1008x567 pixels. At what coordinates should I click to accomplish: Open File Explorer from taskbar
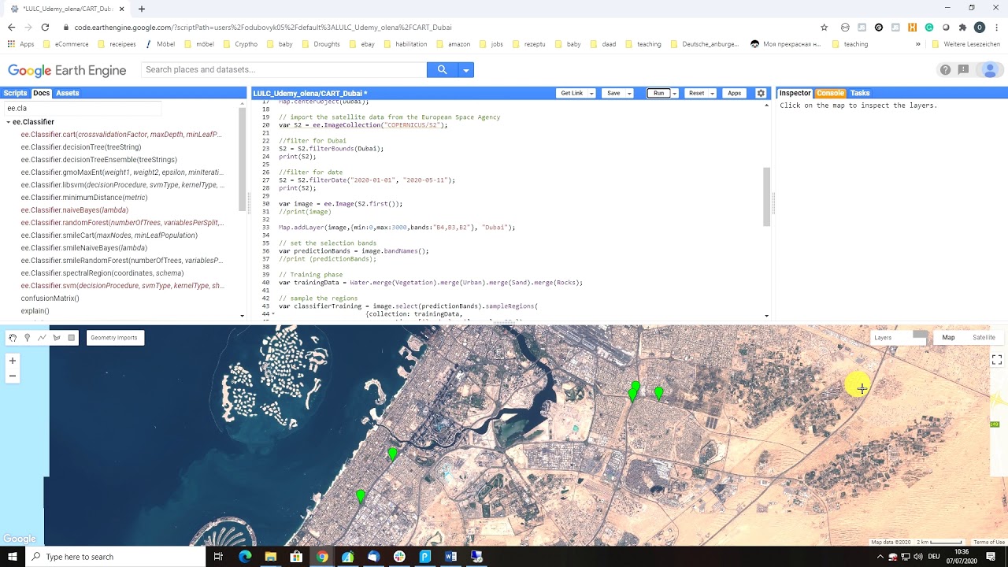point(271,557)
